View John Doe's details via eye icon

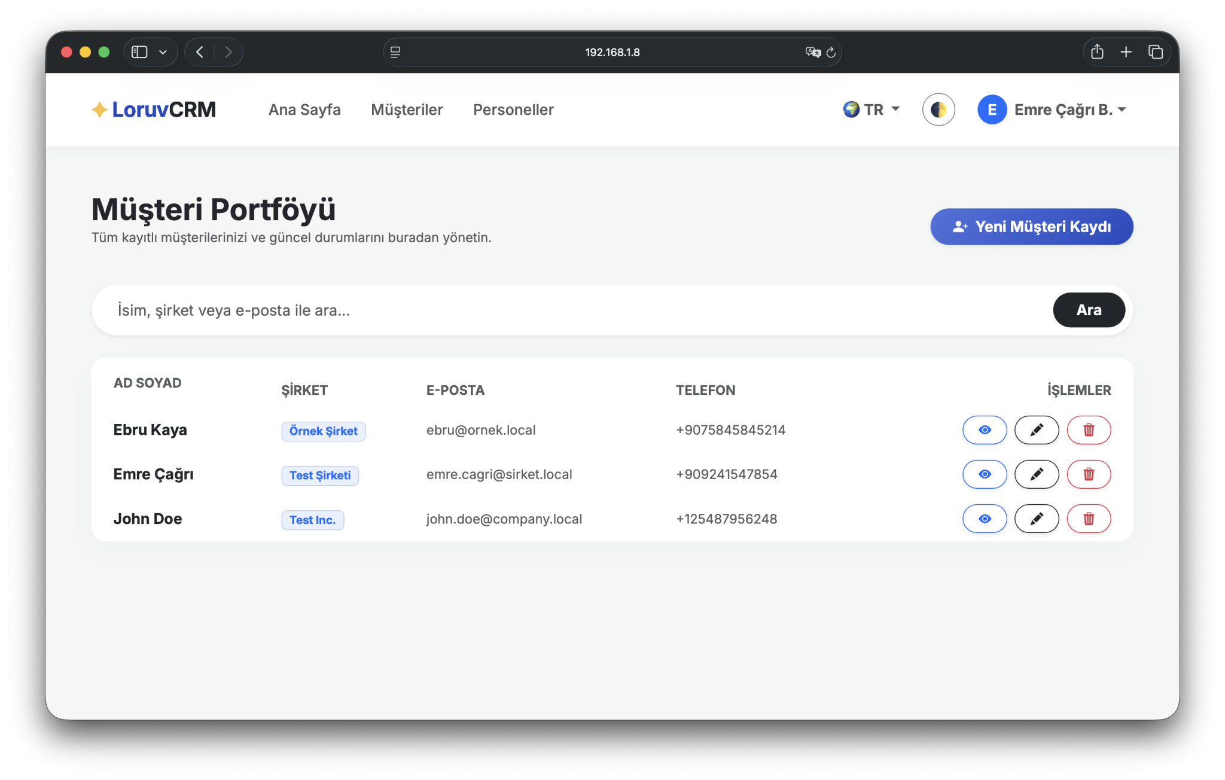click(985, 519)
